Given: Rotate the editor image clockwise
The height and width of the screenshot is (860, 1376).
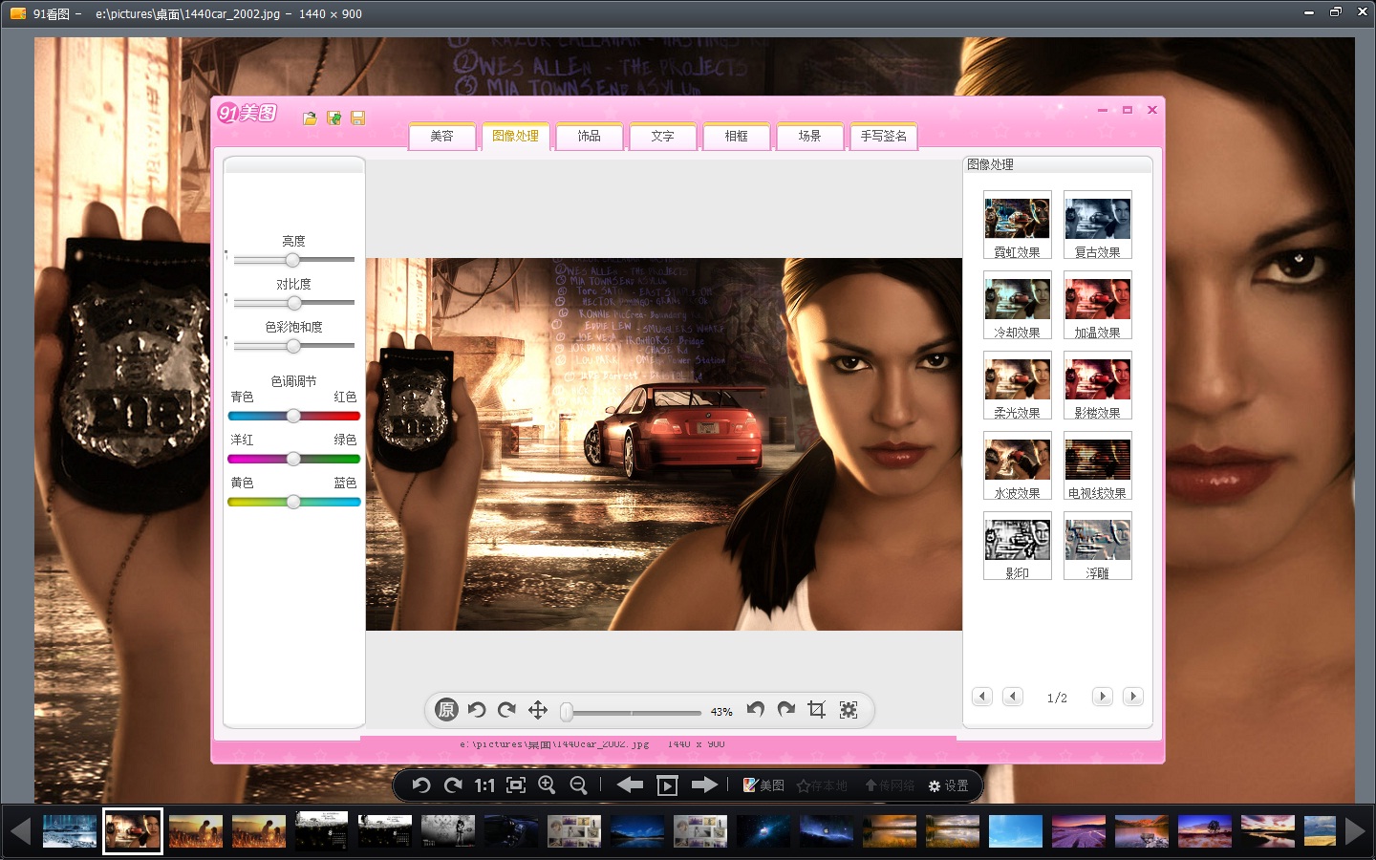Looking at the screenshot, I should click(x=507, y=710).
